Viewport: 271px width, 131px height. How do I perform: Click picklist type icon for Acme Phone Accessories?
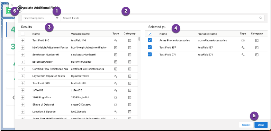coord(243,40)
